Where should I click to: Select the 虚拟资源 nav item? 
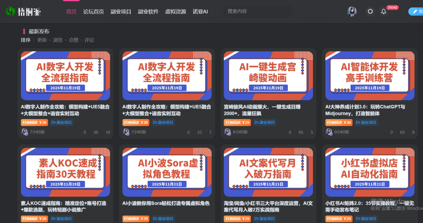[x=175, y=12]
